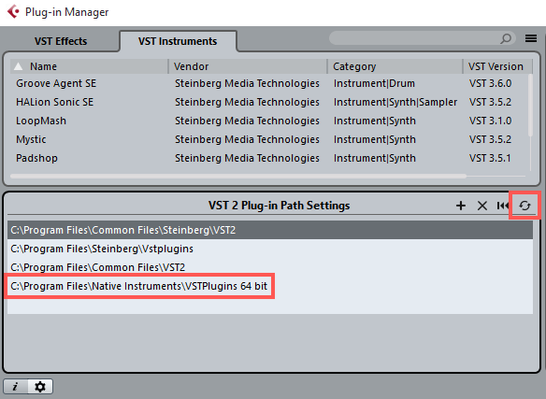Select the HALion Sonic SE instrument row
Image resolution: width=546 pixels, height=399 pixels.
(270, 102)
